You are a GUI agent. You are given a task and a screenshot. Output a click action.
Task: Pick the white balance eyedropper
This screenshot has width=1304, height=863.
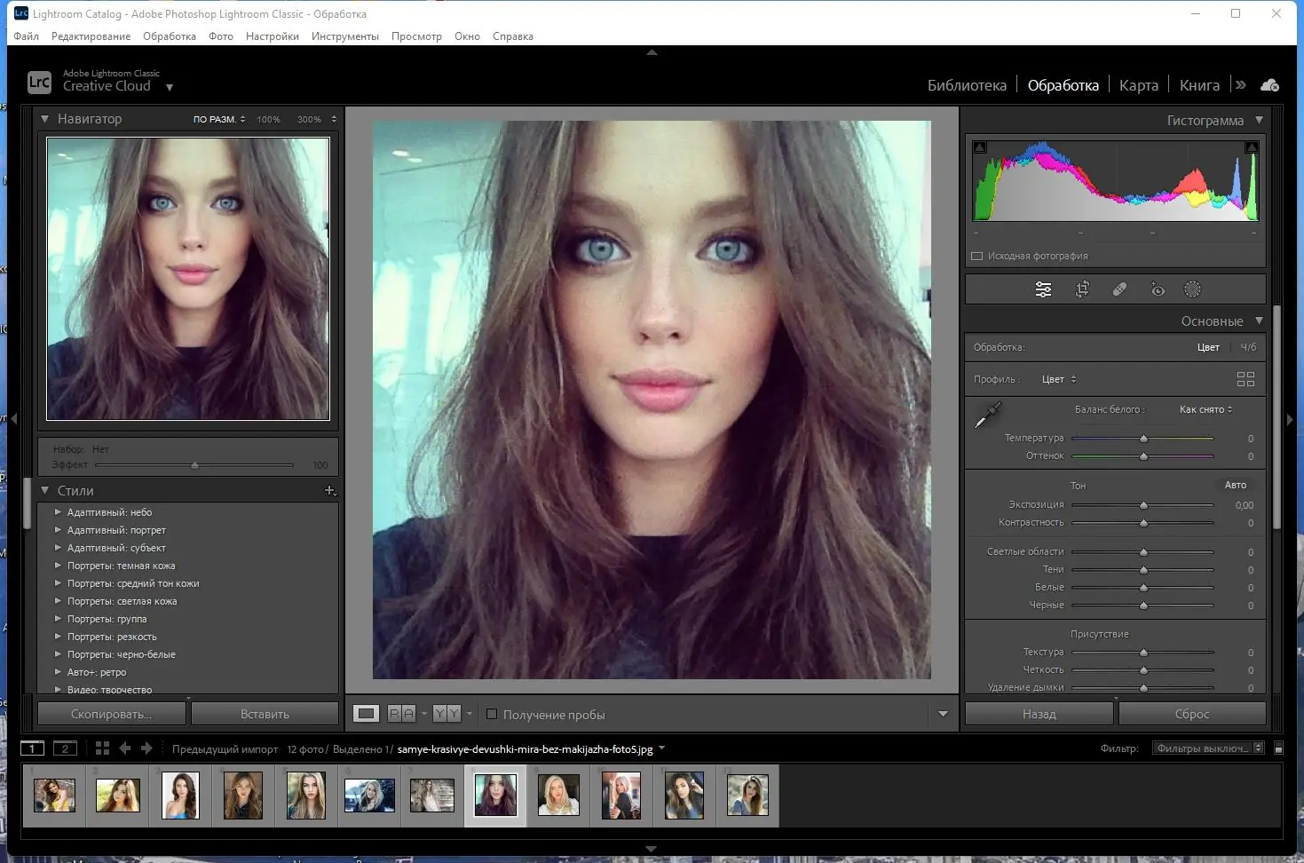987,416
